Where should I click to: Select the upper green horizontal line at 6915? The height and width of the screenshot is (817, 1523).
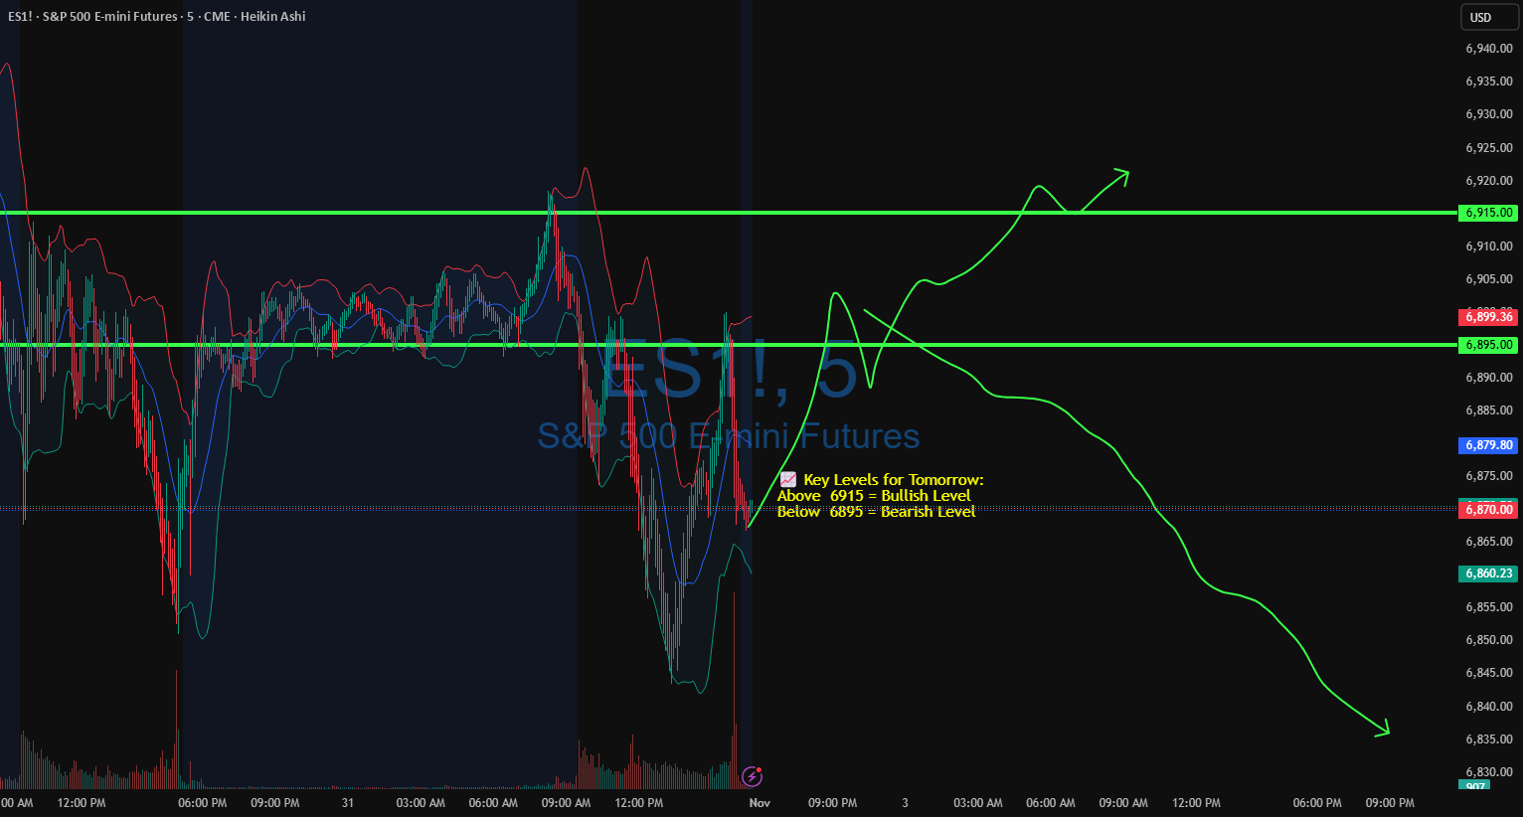(x=729, y=213)
